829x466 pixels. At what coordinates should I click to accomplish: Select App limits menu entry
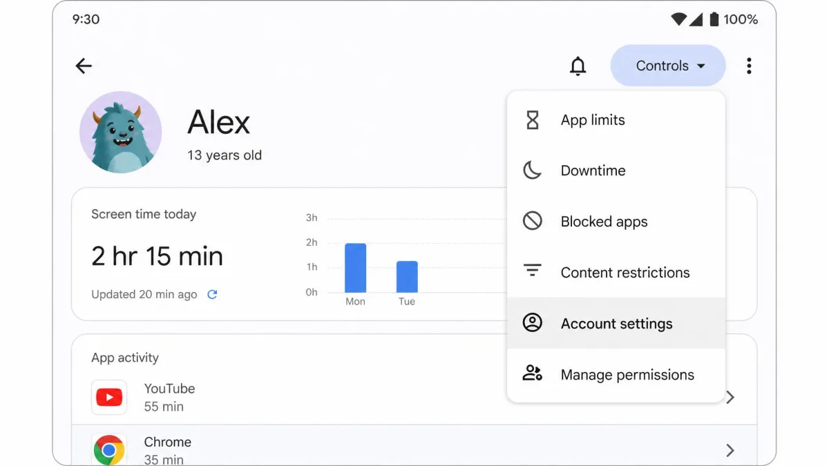[616, 120]
